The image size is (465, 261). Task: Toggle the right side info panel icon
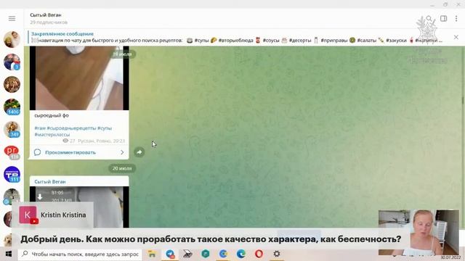(443, 19)
